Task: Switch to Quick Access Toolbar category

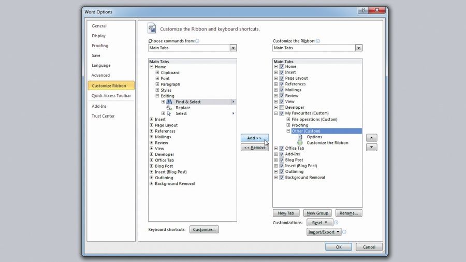Action: pyautogui.click(x=111, y=96)
